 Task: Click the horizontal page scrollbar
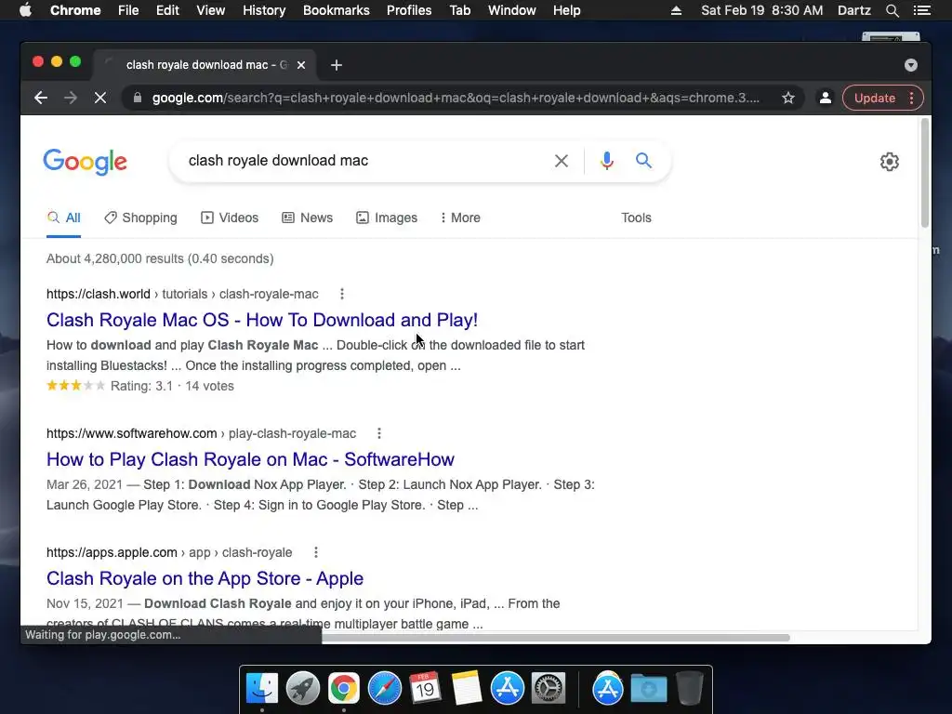click(x=556, y=638)
